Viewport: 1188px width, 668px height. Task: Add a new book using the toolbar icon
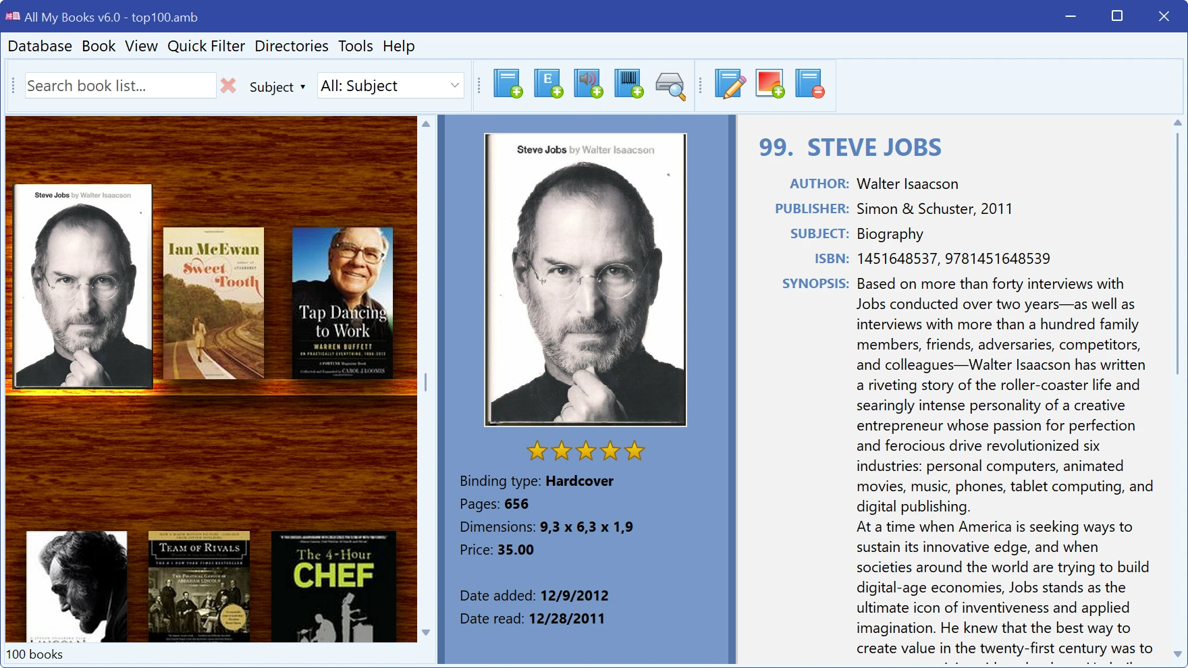point(508,84)
